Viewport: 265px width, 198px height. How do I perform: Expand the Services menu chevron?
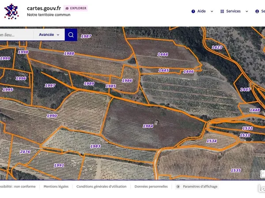247,11
